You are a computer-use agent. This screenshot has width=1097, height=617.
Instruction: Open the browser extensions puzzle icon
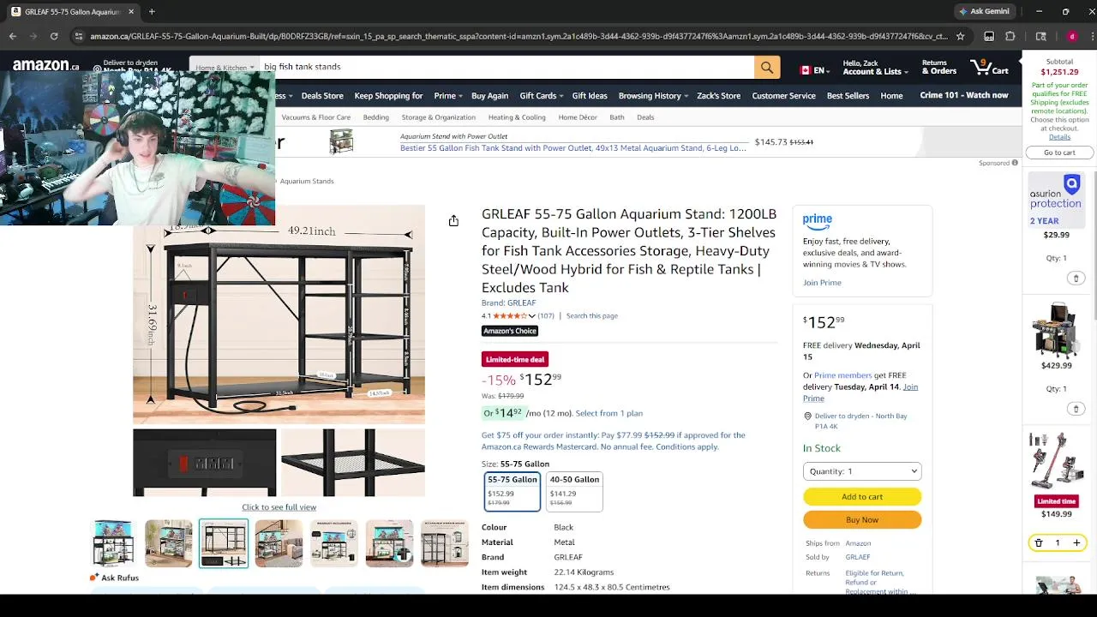click(x=1010, y=36)
